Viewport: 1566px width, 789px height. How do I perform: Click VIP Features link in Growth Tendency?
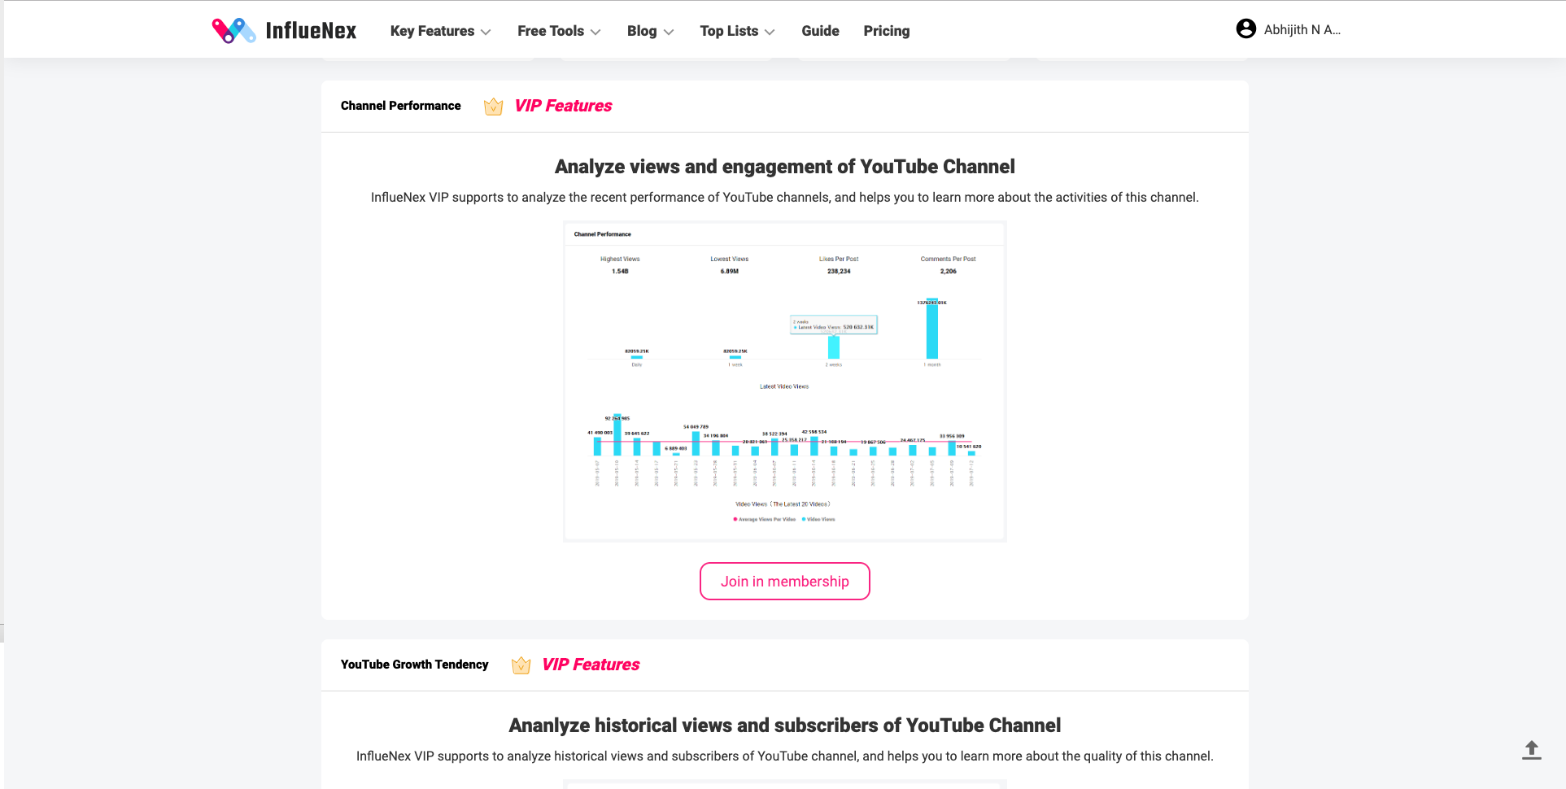tap(591, 665)
